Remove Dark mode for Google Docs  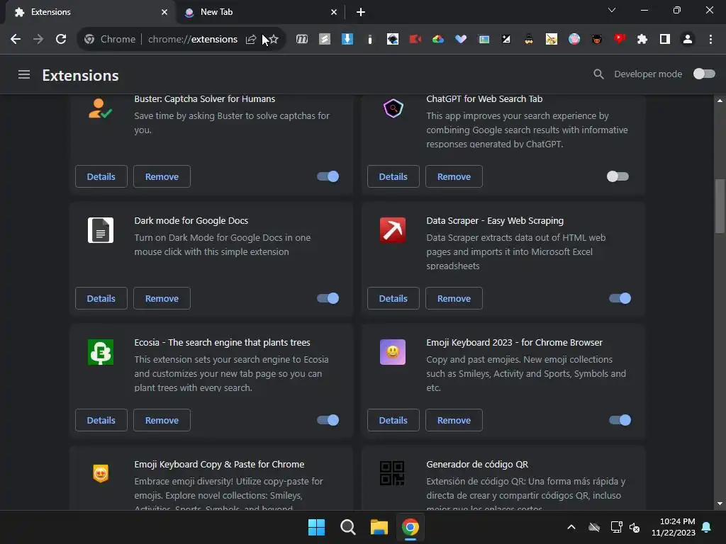tap(162, 298)
